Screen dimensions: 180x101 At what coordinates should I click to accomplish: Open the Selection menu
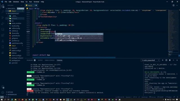(x=16, y=2)
